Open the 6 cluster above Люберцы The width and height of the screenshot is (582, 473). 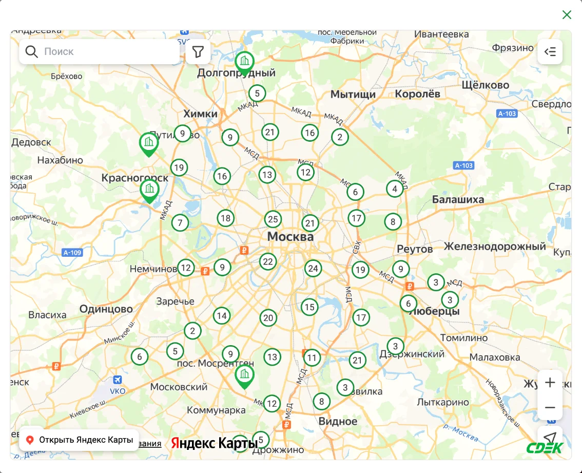[409, 304]
